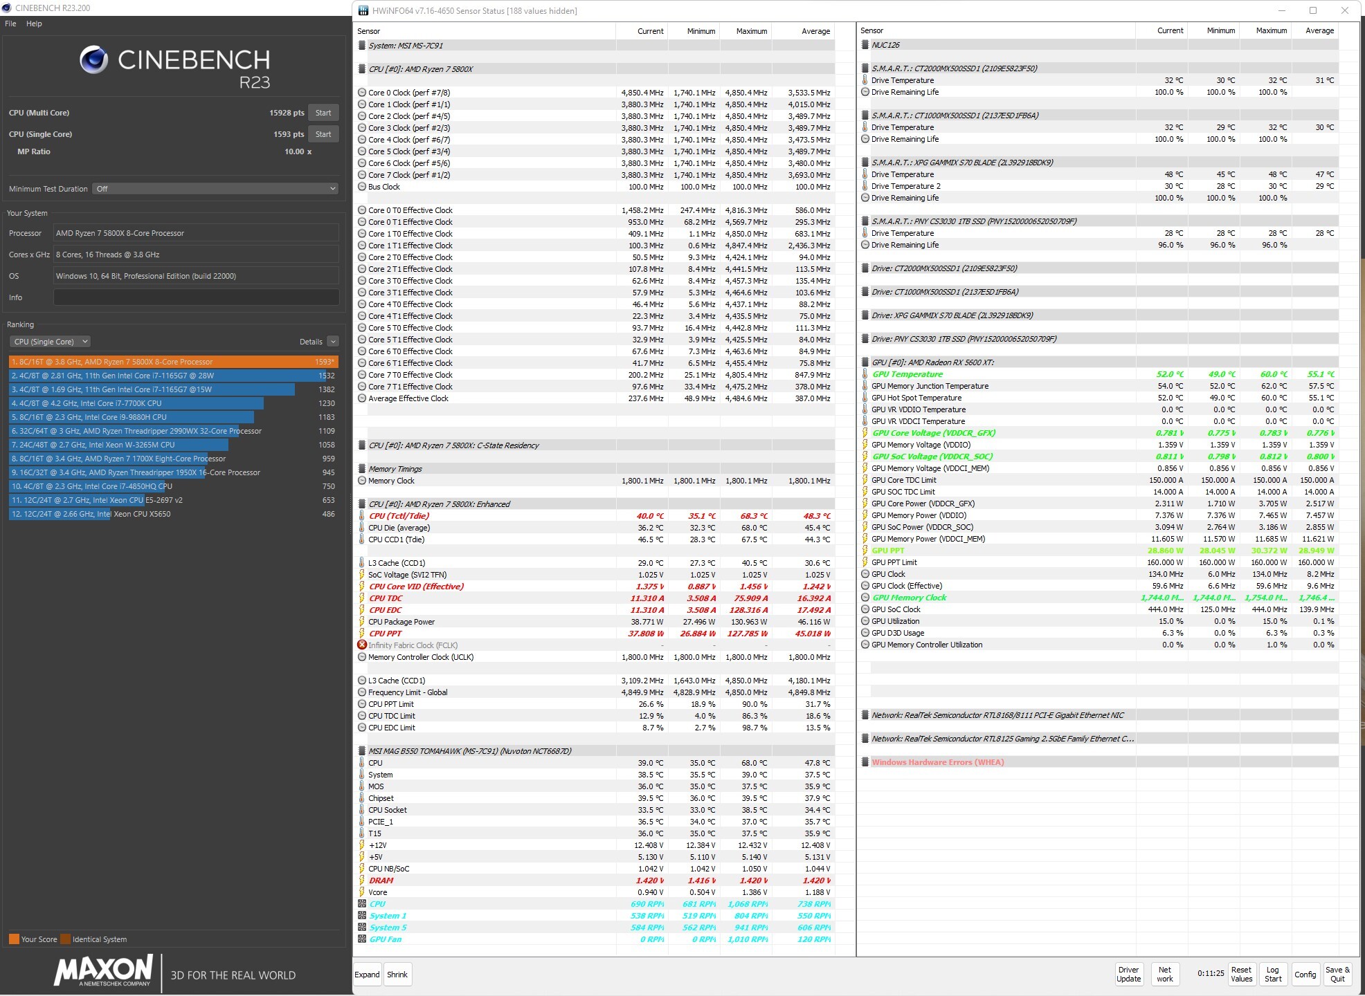The height and width of the screenshot is (996, 1365).
Task: Open the CPU (Single Core) ranking dropdown
Action: (x=51, y=342)
